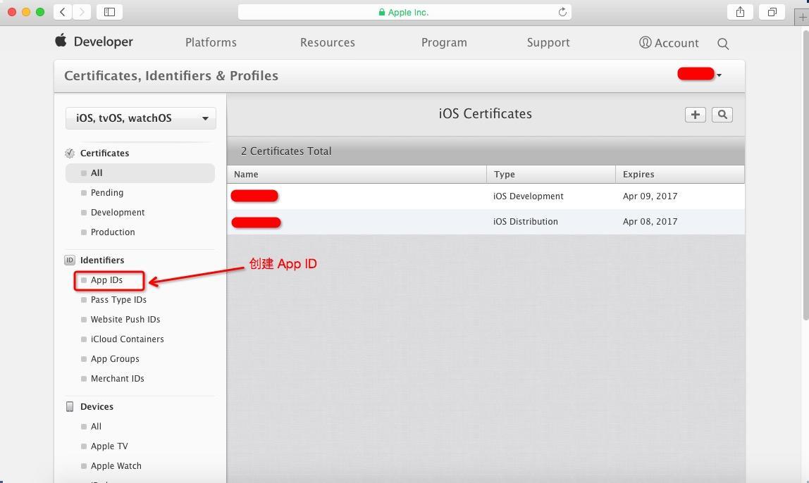Select Pending certificates
Image resolution: width=809 pixels, height=483 pixels.
(107, 193)
